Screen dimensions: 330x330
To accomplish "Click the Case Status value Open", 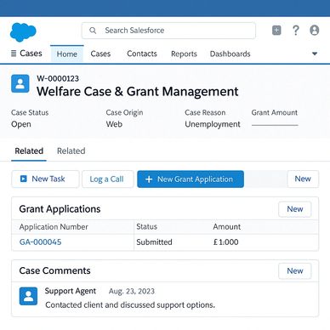I will click(21, 124).
